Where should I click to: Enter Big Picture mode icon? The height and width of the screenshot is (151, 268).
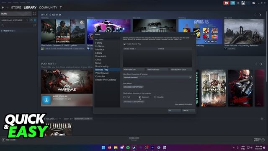coord(254,3)
